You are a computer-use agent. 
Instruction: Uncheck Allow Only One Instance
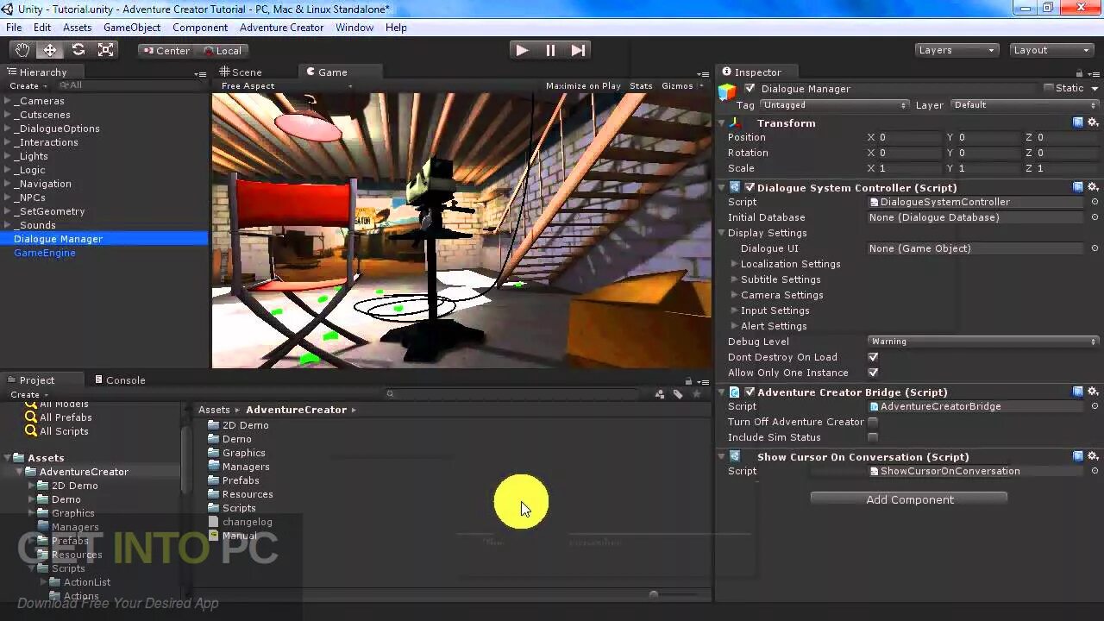873,373
